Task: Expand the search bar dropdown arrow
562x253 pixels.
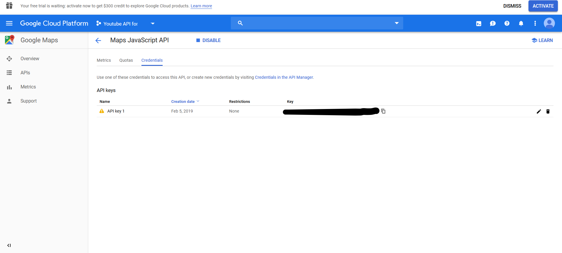Action: tap(396, 23)
